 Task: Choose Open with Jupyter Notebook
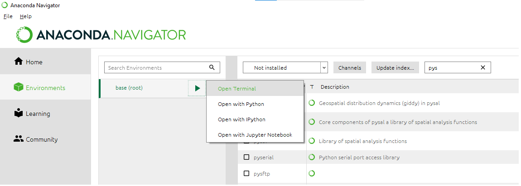[x=255, y=135]
